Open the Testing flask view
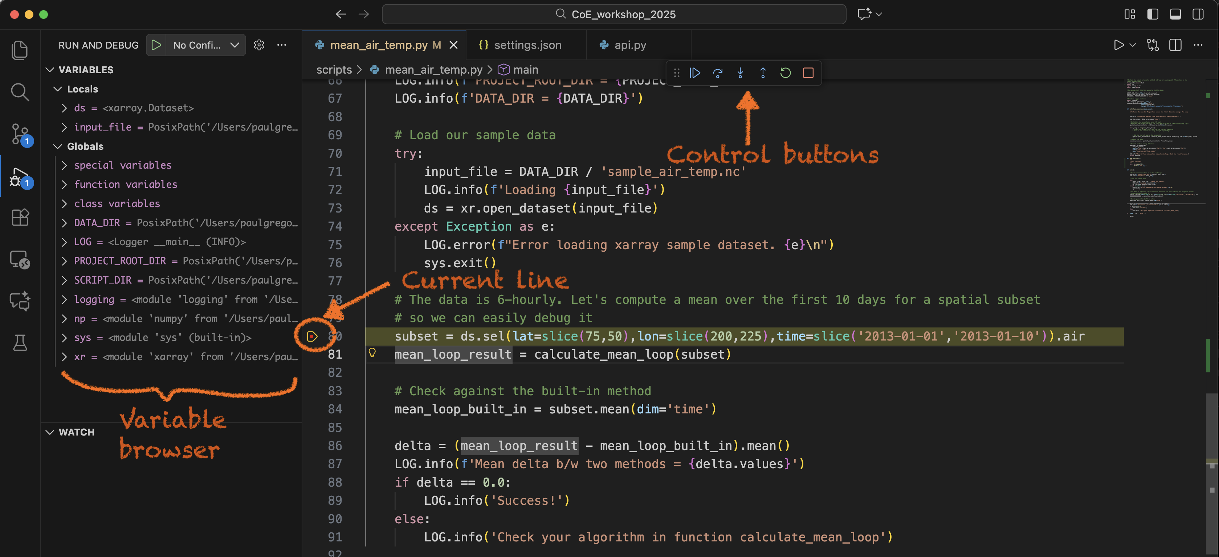Image resolution: width=1219 pixels, height=557 pixels. (19, 343)
